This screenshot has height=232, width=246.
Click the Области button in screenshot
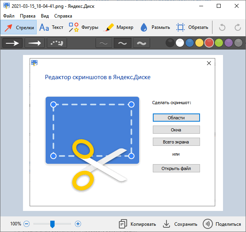tap(176, 118)
